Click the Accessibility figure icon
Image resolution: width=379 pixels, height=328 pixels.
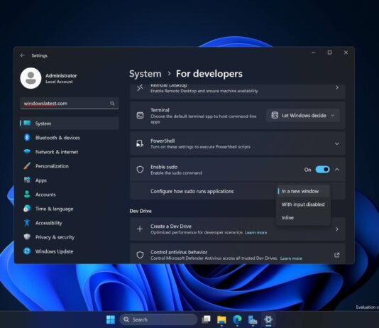pyautogui.click(x=27, y=223)
